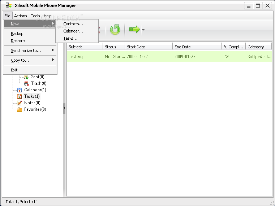
Task: Expand the Synchronize to submenu
Action: click(30, 51)
